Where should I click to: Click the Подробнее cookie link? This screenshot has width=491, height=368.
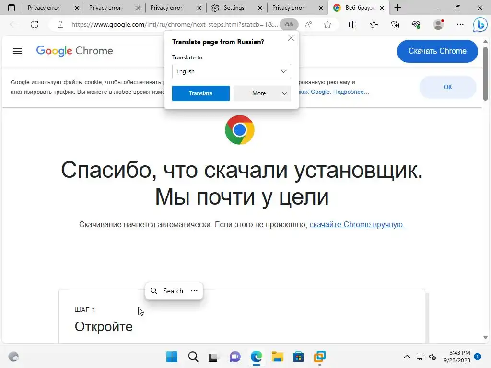(x=351, y=92)
